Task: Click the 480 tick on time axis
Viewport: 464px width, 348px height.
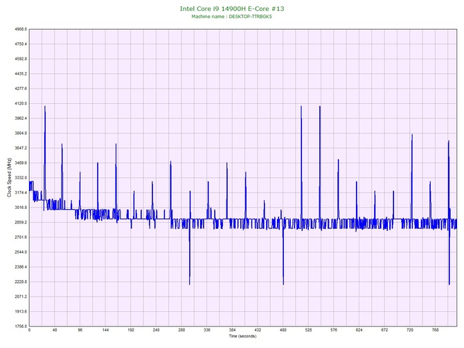Action: (283, 330)
